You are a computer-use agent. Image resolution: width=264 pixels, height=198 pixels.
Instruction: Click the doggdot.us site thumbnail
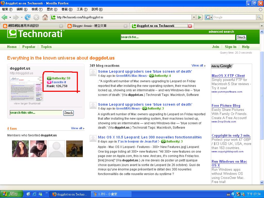coord(27,89)
